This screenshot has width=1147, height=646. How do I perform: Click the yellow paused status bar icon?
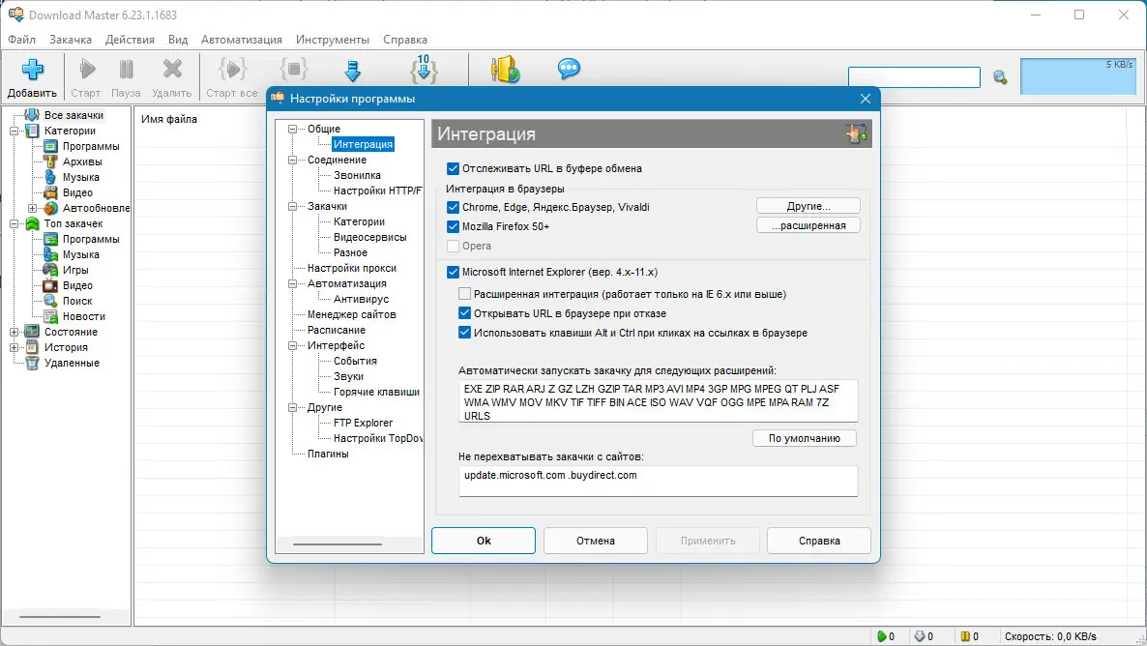point(965,636)
